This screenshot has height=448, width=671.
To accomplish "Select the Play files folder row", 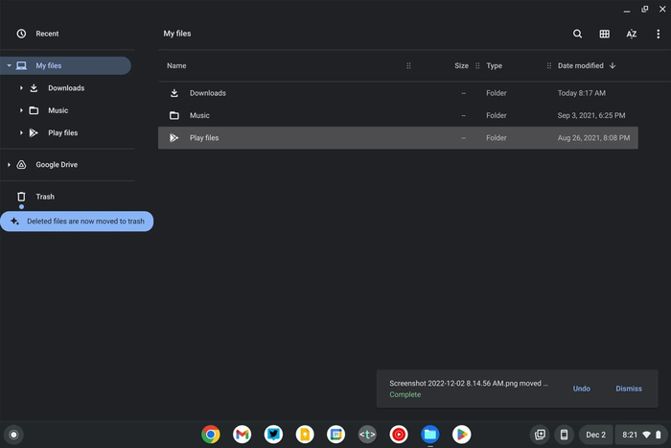I will [398, 138].
